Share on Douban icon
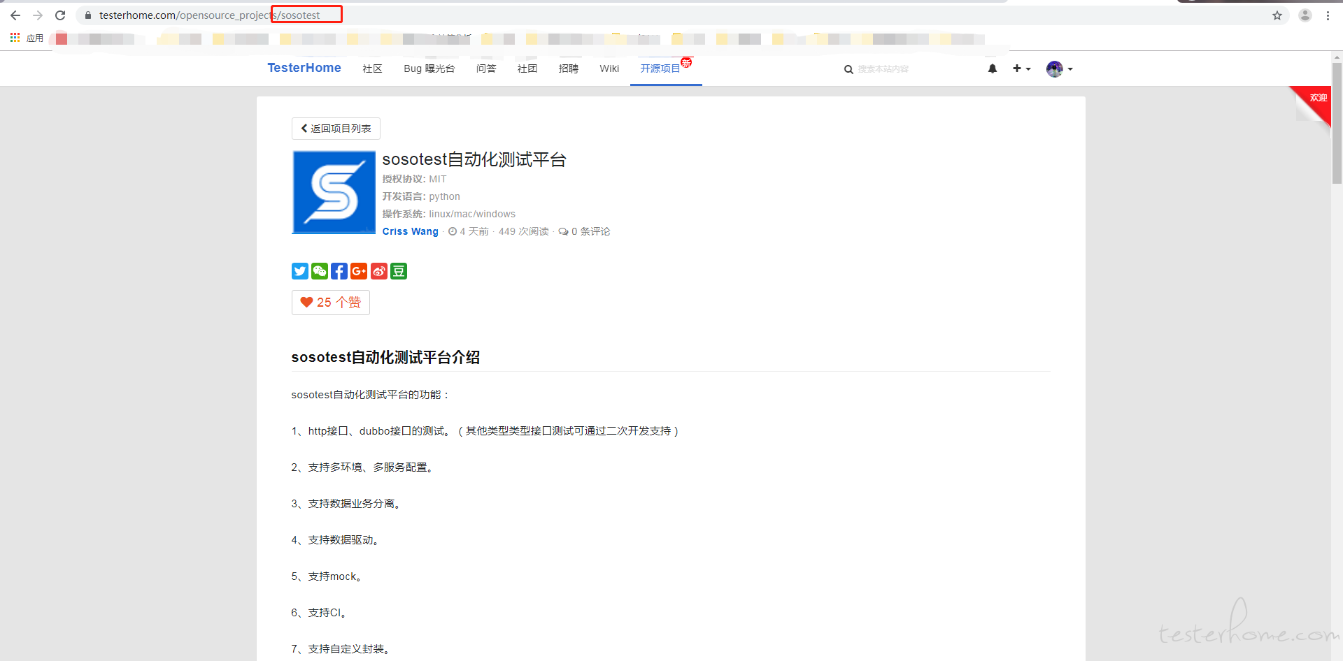 point(399,271)
